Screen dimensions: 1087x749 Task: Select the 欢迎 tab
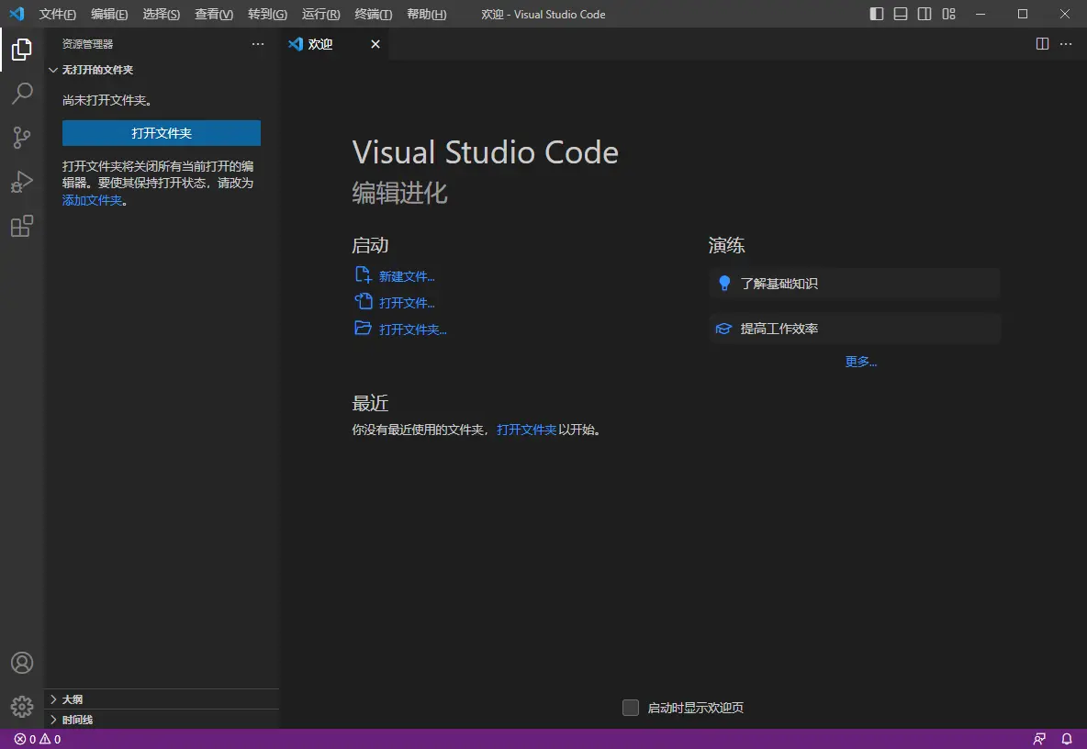point(319,43)
